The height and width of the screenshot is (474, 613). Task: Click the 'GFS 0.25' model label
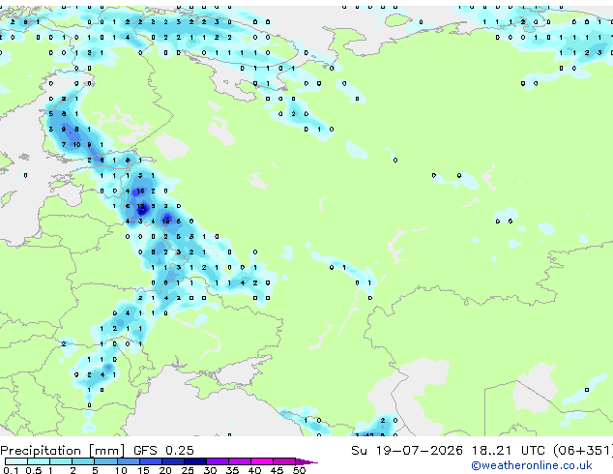click(163, 451)
